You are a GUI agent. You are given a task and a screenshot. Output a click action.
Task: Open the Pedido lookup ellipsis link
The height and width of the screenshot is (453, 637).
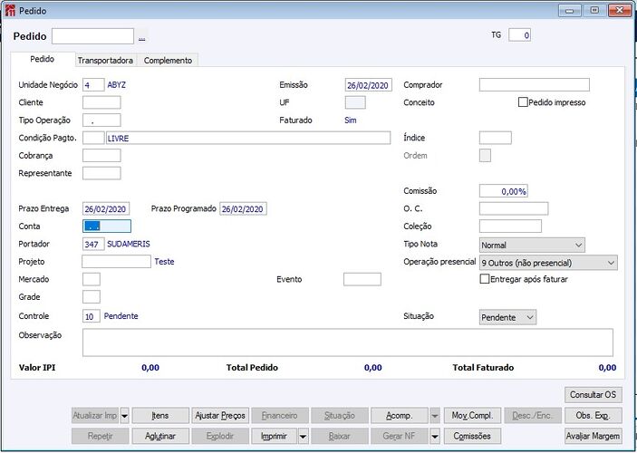pyautogui.click(x=141, y=37)
